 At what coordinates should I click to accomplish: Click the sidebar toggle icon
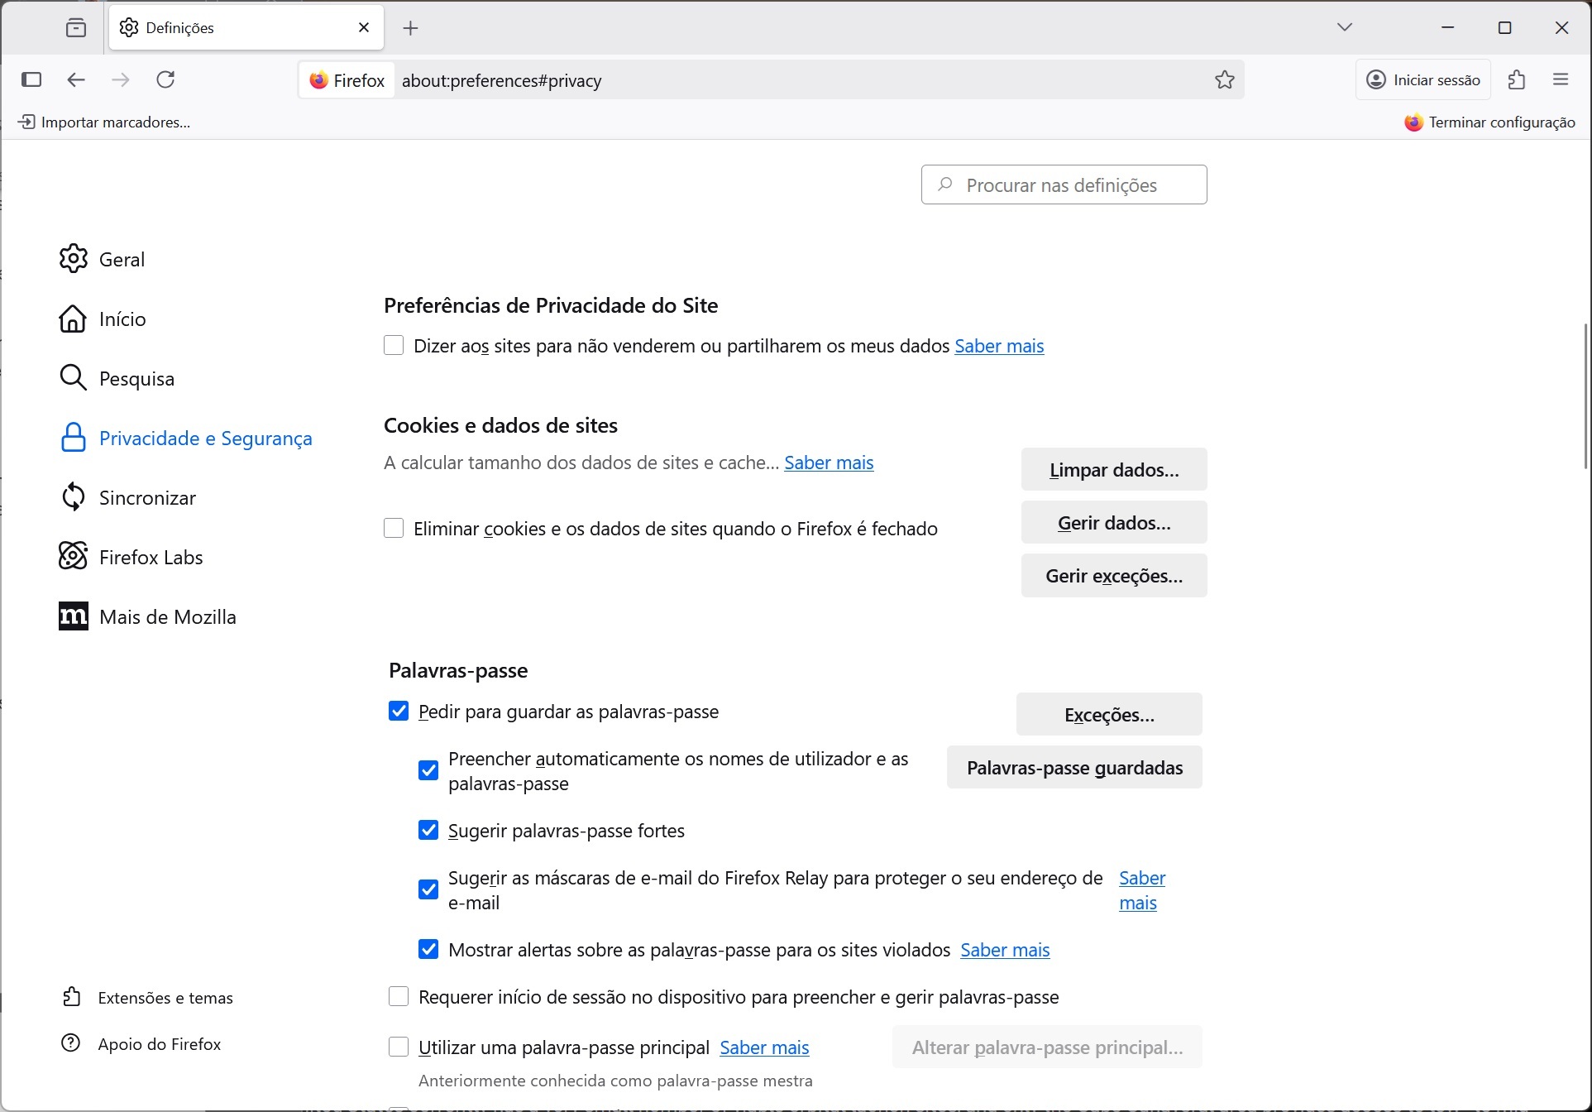(31, 79)
